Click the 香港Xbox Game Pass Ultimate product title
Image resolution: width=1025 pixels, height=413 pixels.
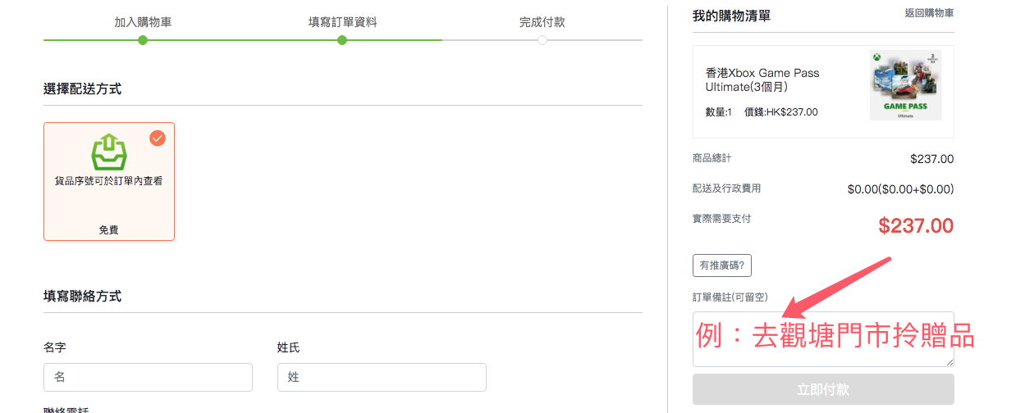762,79
